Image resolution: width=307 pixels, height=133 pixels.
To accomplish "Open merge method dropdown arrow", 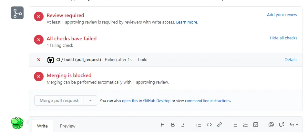I will (90, 101).
